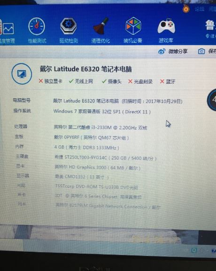Image resolution: width=216 pixels, height=271 pixels.
Task: Click the 论坛 forum link
Action: pos(200,9)
